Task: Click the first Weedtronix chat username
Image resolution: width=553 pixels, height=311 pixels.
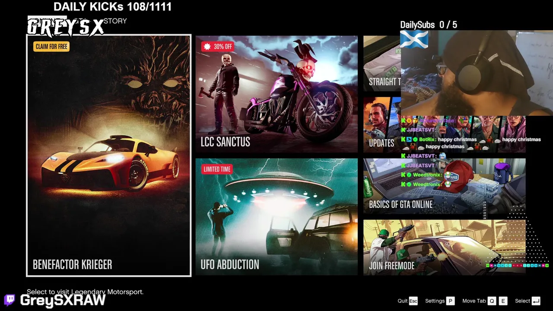Action: point(428,175)
